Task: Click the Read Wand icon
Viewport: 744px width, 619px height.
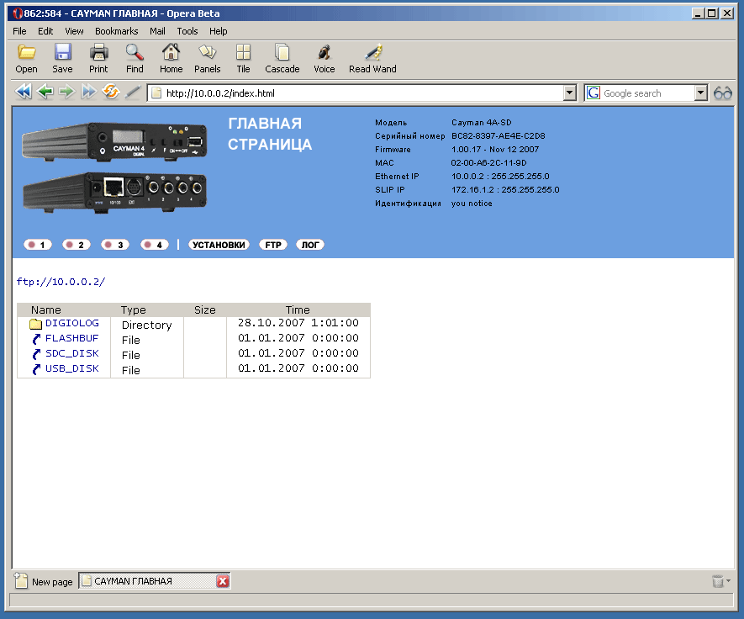Action: coord(373,52)
